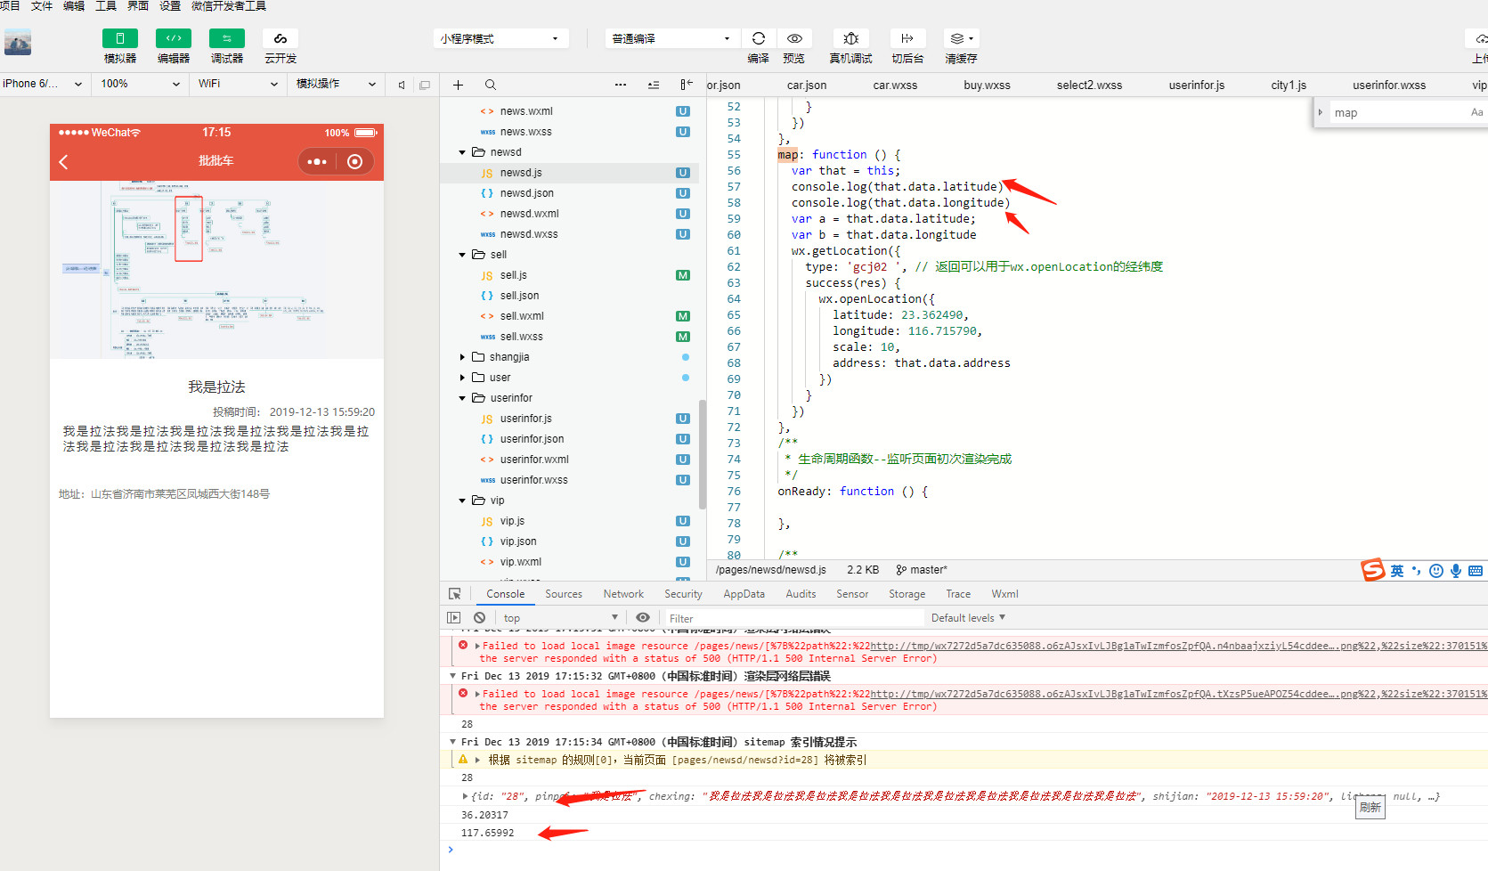Open the Wxml devtools tab
The width and height of the screenshot is (1488, 871).
coord(1004,594)
